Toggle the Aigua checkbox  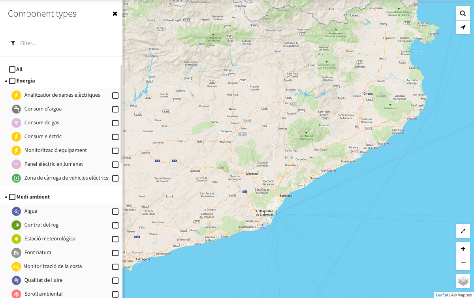coord(115,212)
